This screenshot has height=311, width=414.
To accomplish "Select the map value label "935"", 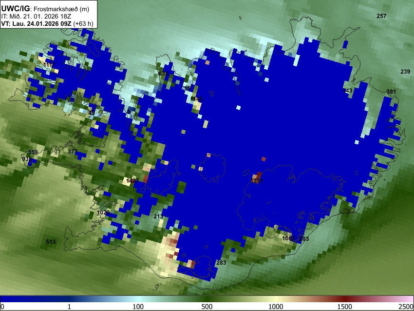I will coord(27,159).
